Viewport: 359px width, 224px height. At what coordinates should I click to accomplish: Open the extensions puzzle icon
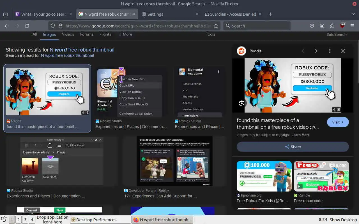332,26
